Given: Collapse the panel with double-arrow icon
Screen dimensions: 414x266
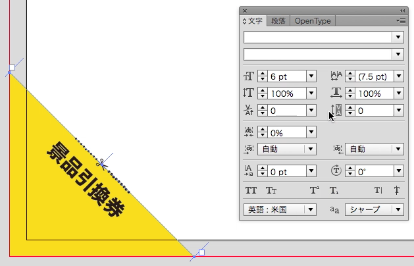Looking at the screenshot, I should click(x=402, y=11).
